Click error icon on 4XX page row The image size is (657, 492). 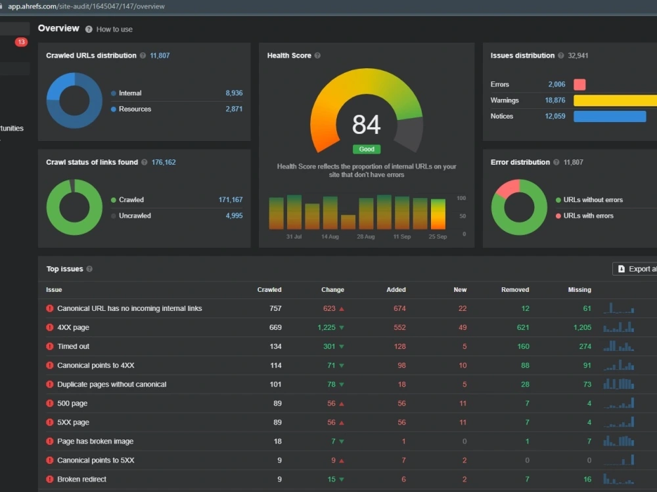[x=50, y=327]
